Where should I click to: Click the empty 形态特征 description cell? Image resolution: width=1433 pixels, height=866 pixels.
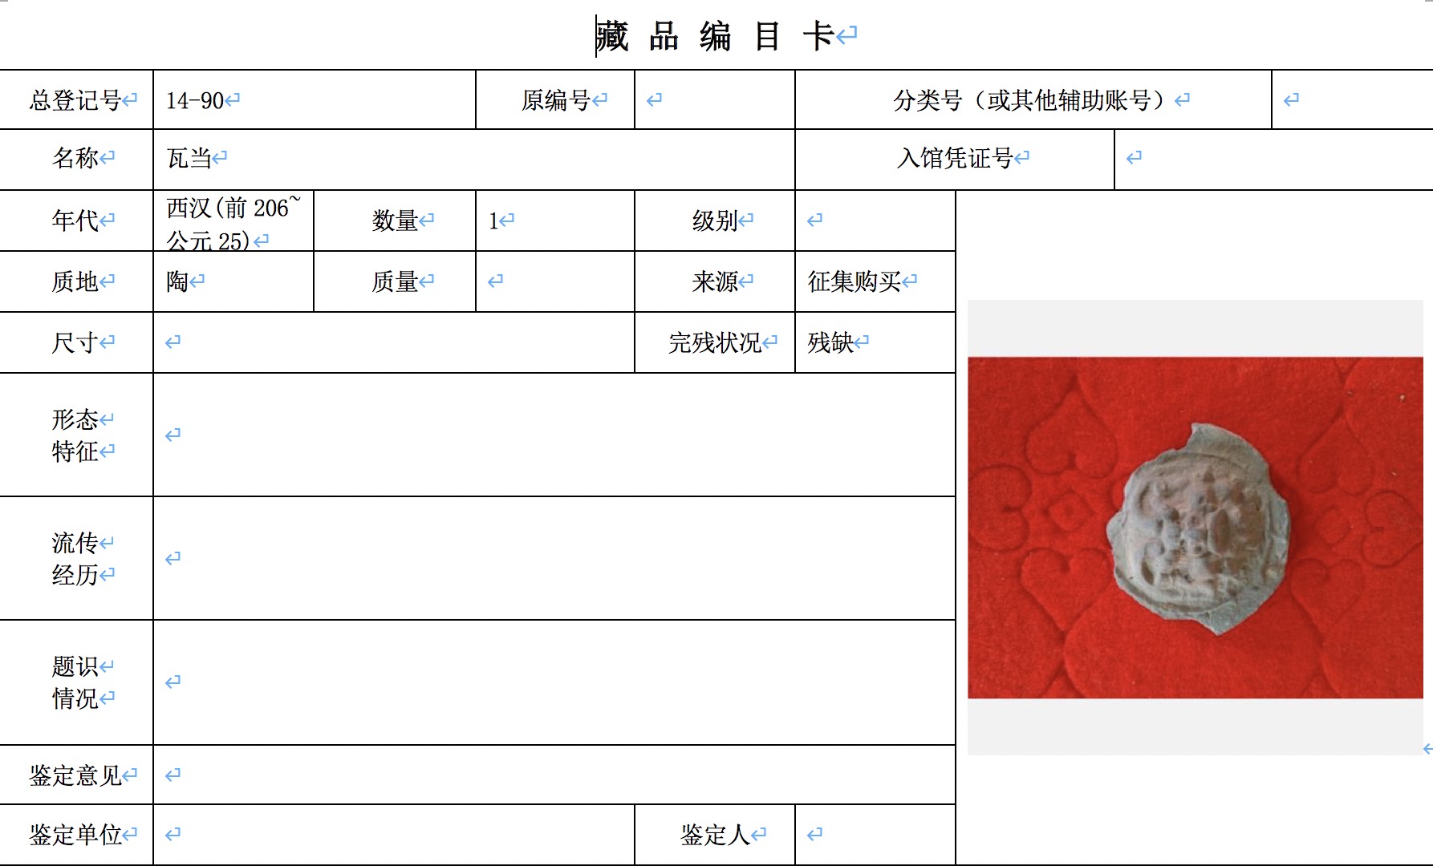554,435
